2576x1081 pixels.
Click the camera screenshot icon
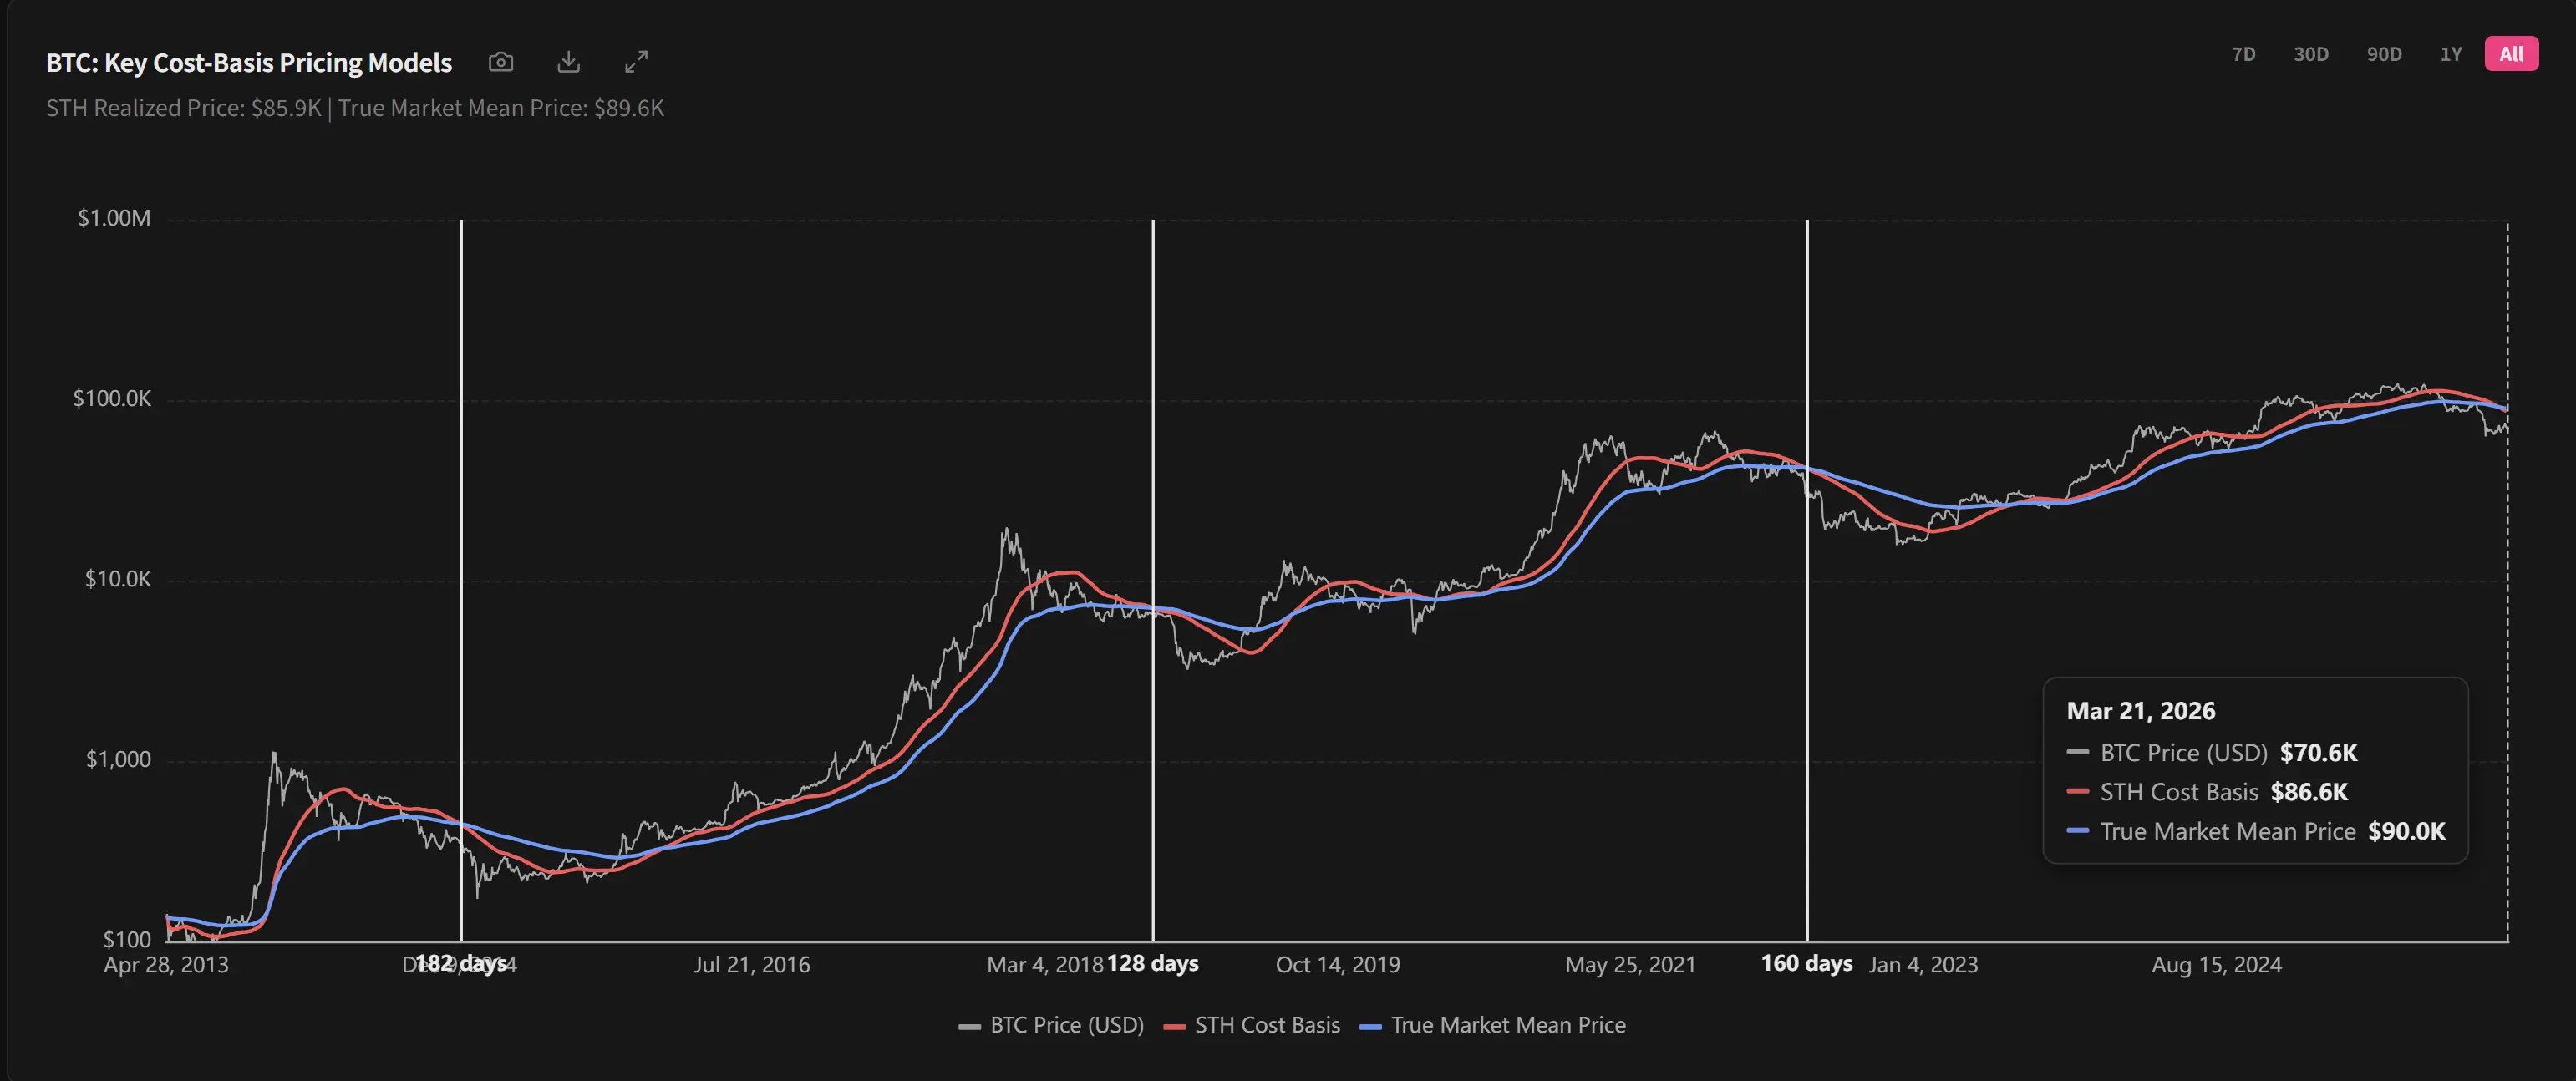[501, 62]
